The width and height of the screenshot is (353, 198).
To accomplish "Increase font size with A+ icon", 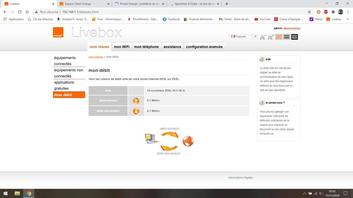I will click(271, 37).
